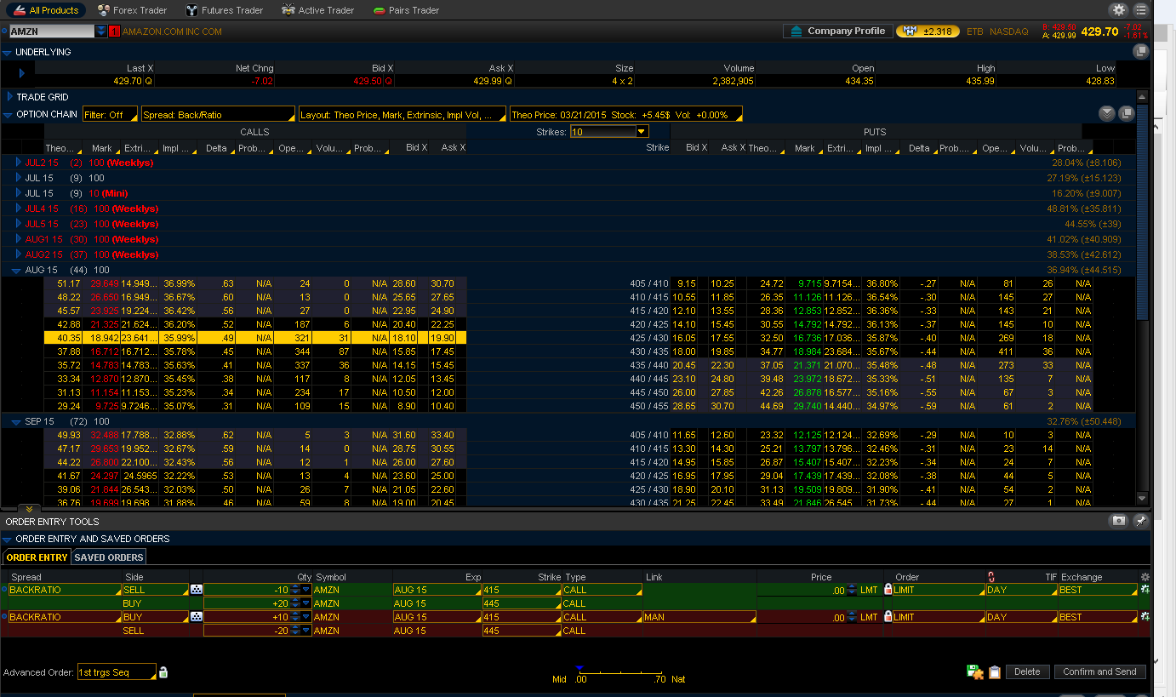The height and width of the screenshot is (697, 1176).
Task: Click the gear icon in the order table header
Action: pyautogui.click(x=1145, y=577)
